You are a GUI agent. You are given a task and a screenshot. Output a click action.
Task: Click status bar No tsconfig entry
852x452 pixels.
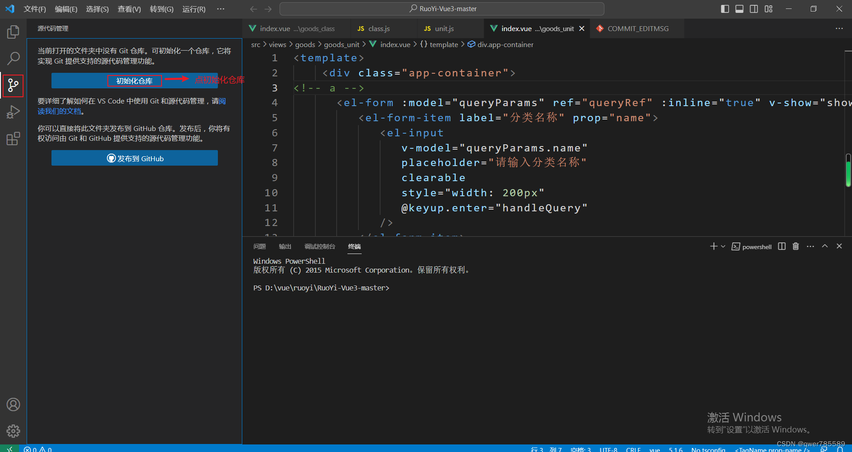click(708, 449)
